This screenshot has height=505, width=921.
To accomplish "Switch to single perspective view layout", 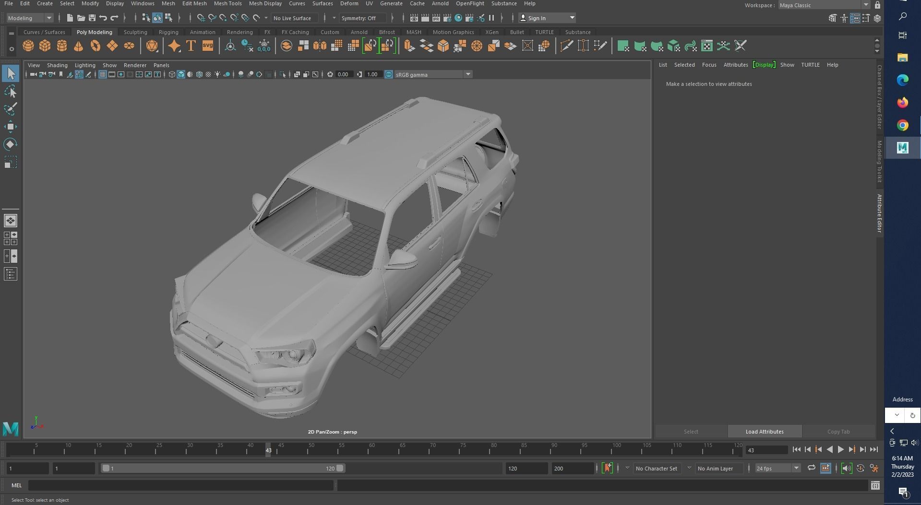I will (x=11, y=221).
